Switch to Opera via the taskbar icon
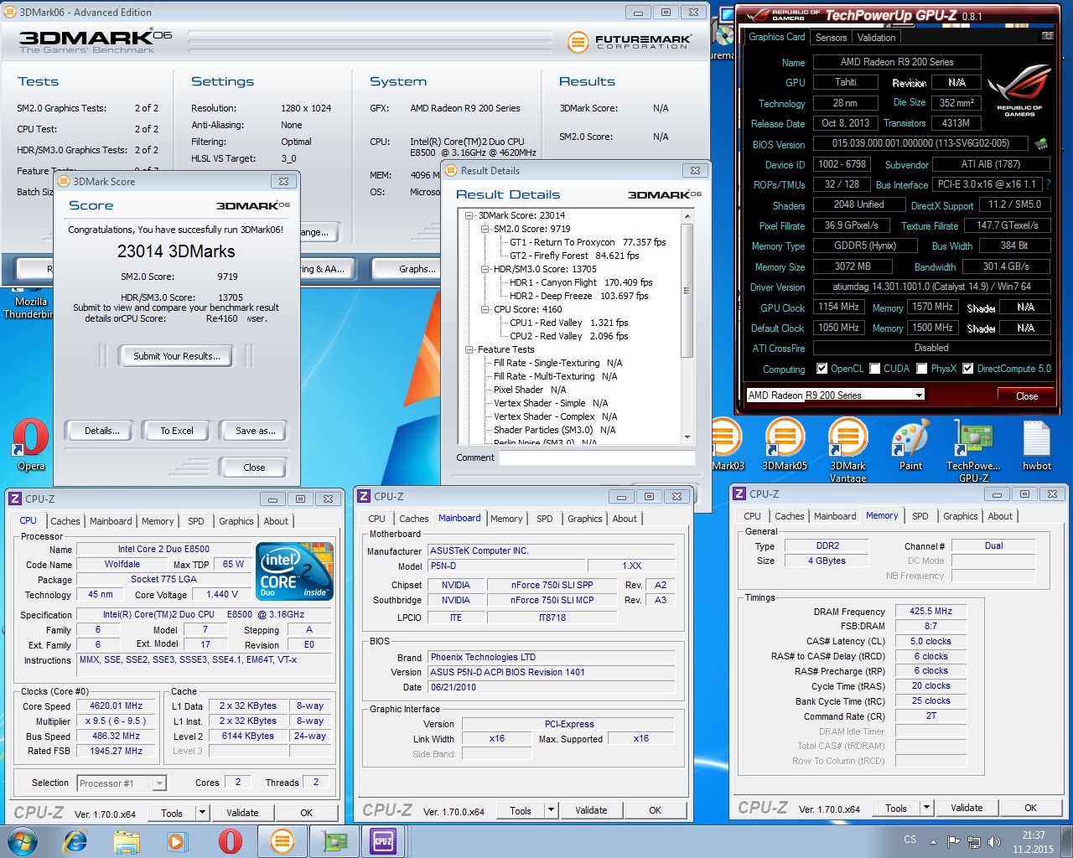Image resolution: width=1073 pixels, height=858 pixels. tap(230, 840)
